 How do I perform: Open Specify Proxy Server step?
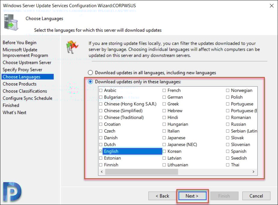[23, 70]
